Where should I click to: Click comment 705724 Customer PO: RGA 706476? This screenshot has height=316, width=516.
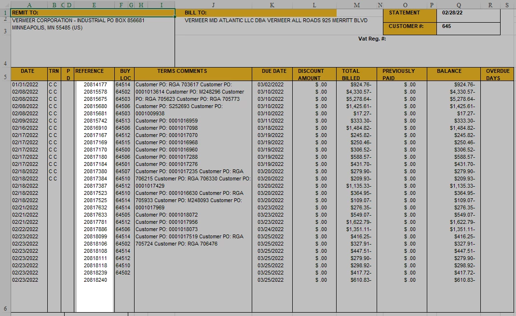[177, 244]
